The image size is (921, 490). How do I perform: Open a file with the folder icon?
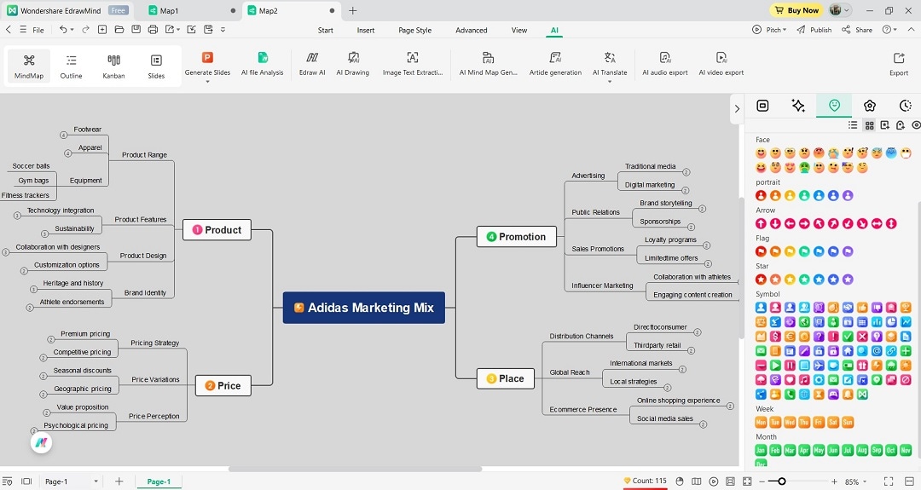[x=119, y=29]
